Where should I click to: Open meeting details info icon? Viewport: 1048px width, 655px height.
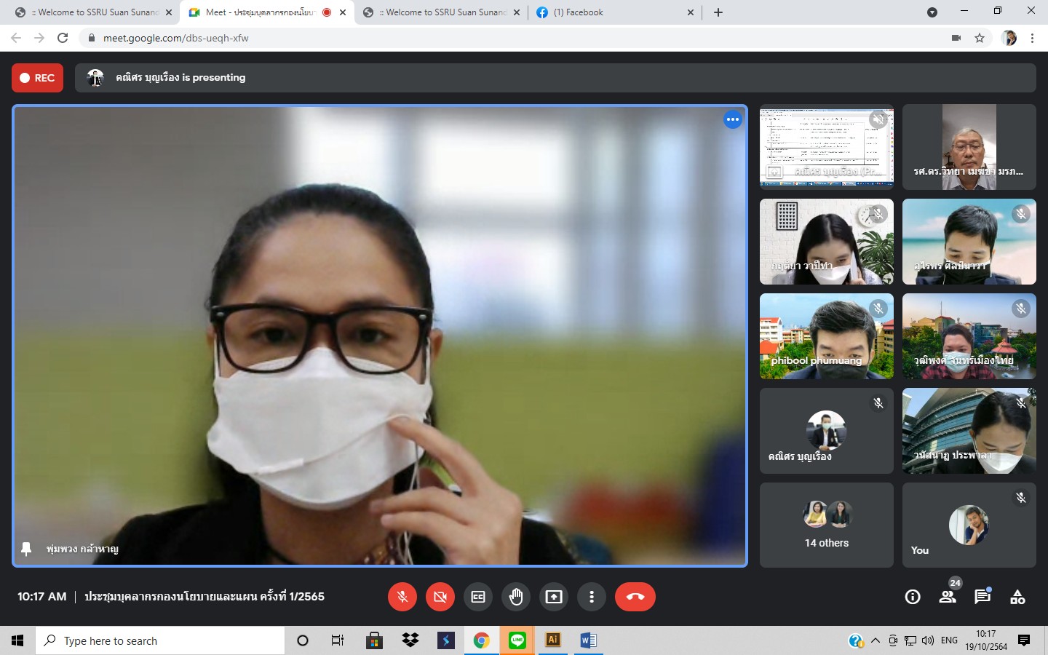913,597
